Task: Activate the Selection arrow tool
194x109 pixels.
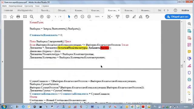Action: [69, 17]
